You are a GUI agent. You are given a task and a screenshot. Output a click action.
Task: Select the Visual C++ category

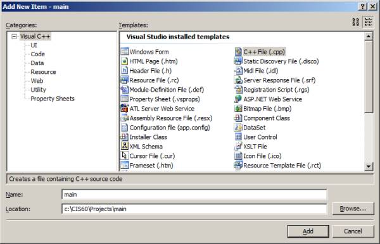(35, 36)
